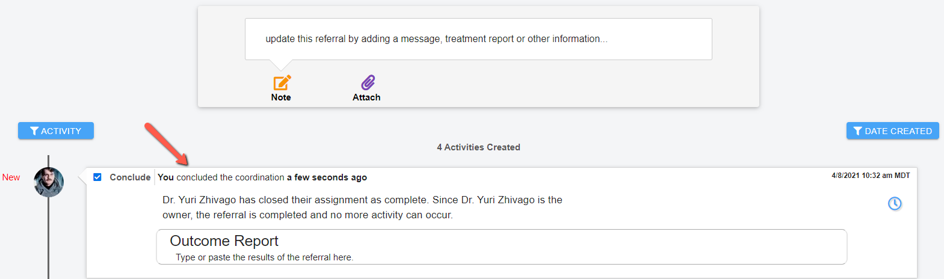Click the funnel icon on DATE CREATED button
Screen dimensions: 944x279
click(858, 131)
